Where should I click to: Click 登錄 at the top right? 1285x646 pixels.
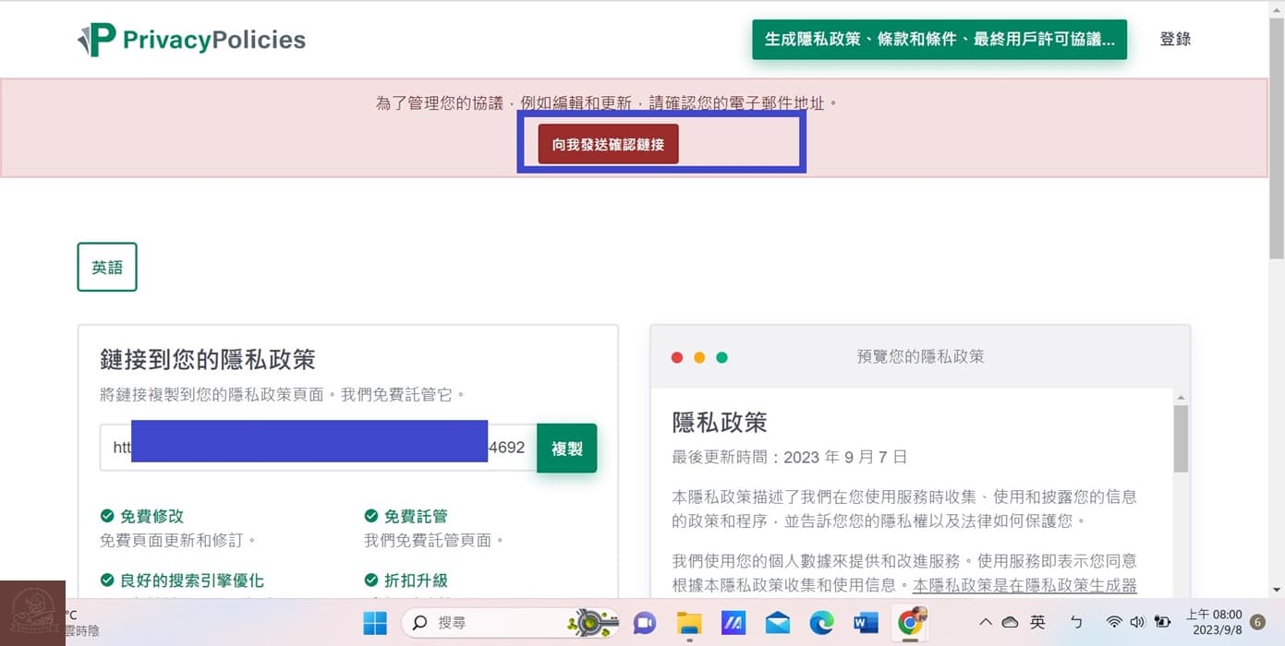coord(1174,39)
